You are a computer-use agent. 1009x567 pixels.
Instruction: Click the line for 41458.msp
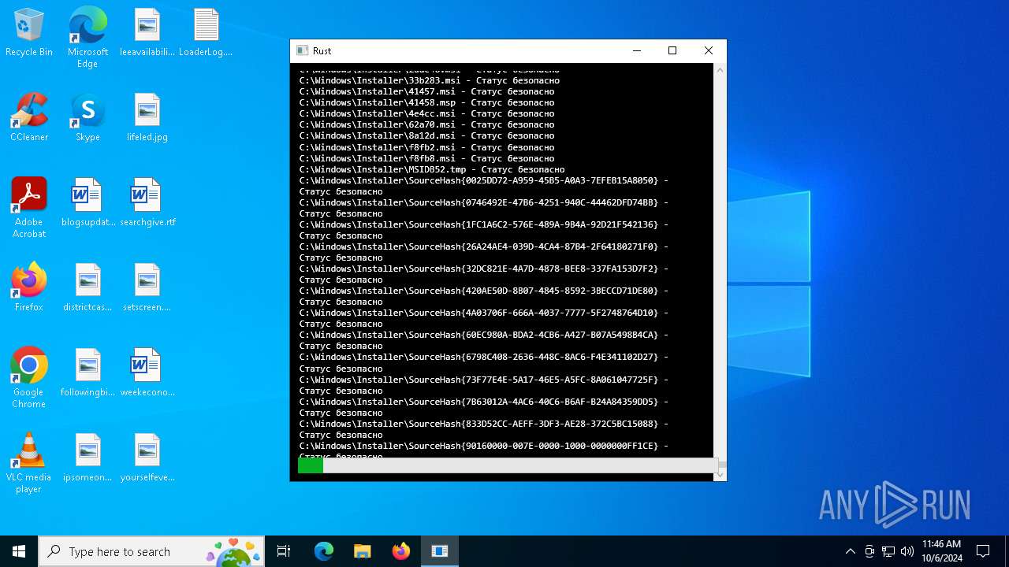426,102
